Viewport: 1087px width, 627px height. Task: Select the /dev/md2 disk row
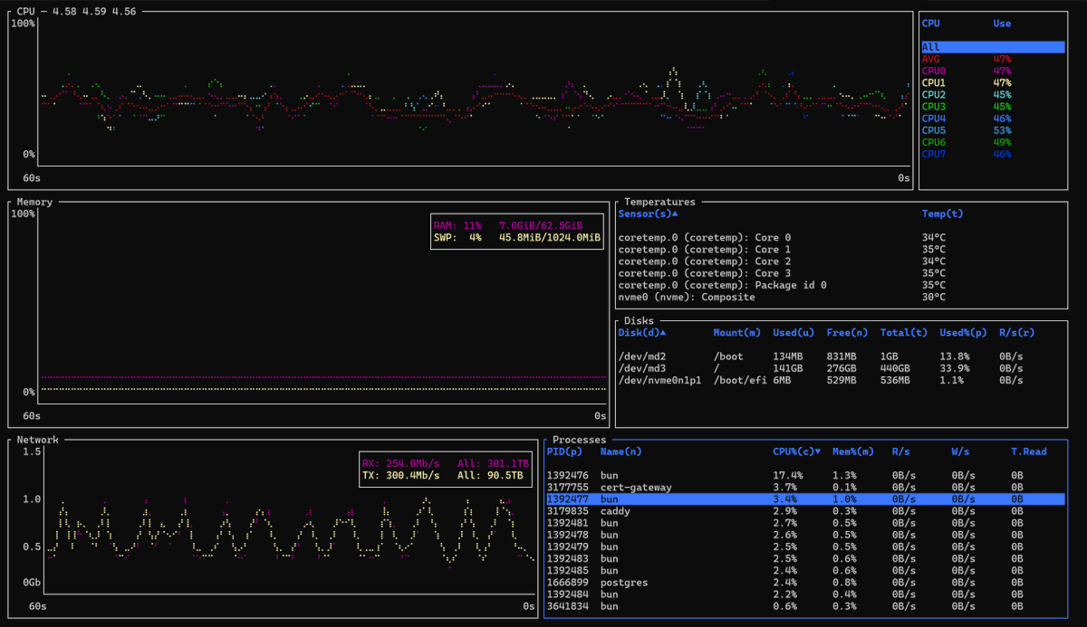click(x=842, y=356)
